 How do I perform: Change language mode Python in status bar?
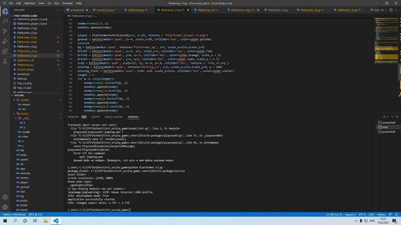(382, 214)
